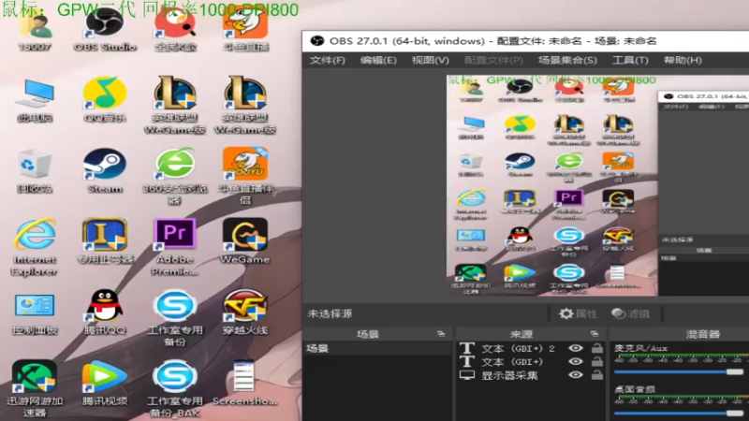Open the 帮助(H) menu in OBS
The width and height of the screenshot is (749, 421).
coord(683,60)
